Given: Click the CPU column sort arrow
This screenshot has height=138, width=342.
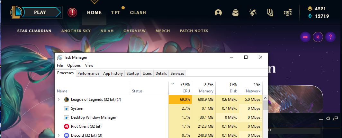Looking at the screenshot, I should click(173, 84).
